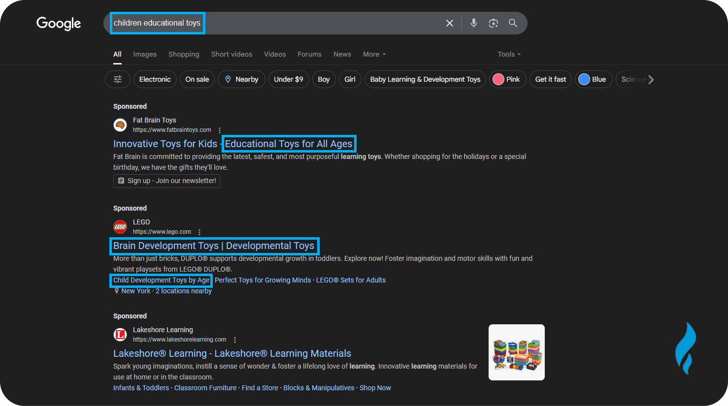Start voice search with the microphone icon
728x406 pixels.
[x=474, y=23]
